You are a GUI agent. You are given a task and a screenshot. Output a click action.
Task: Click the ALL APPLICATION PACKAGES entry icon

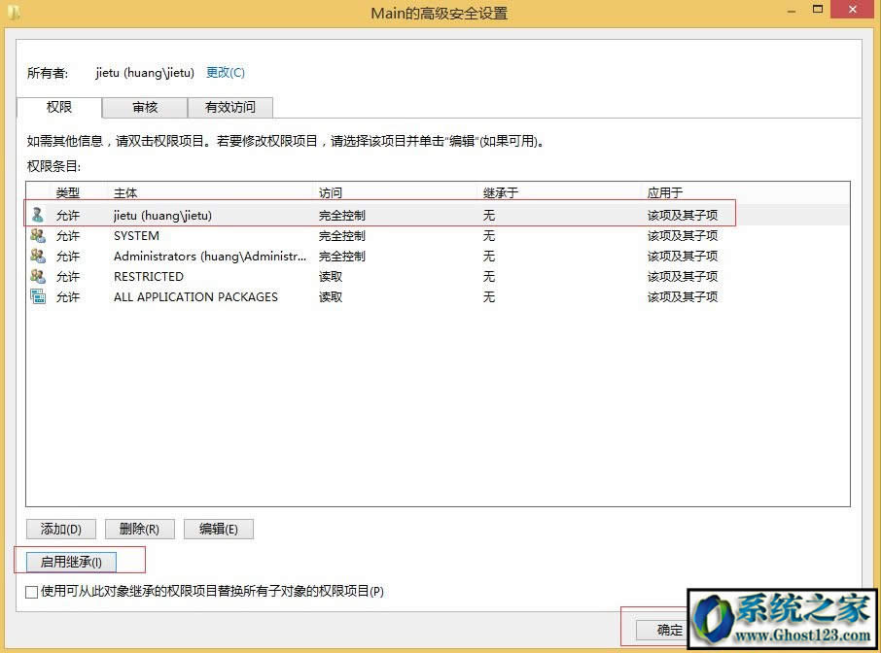35,296
